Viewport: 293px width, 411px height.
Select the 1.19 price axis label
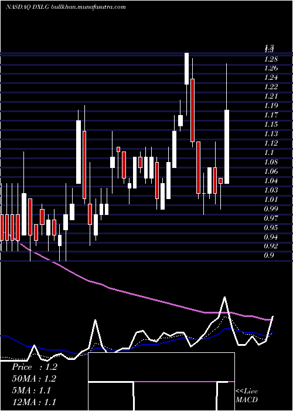click(271, 106)
